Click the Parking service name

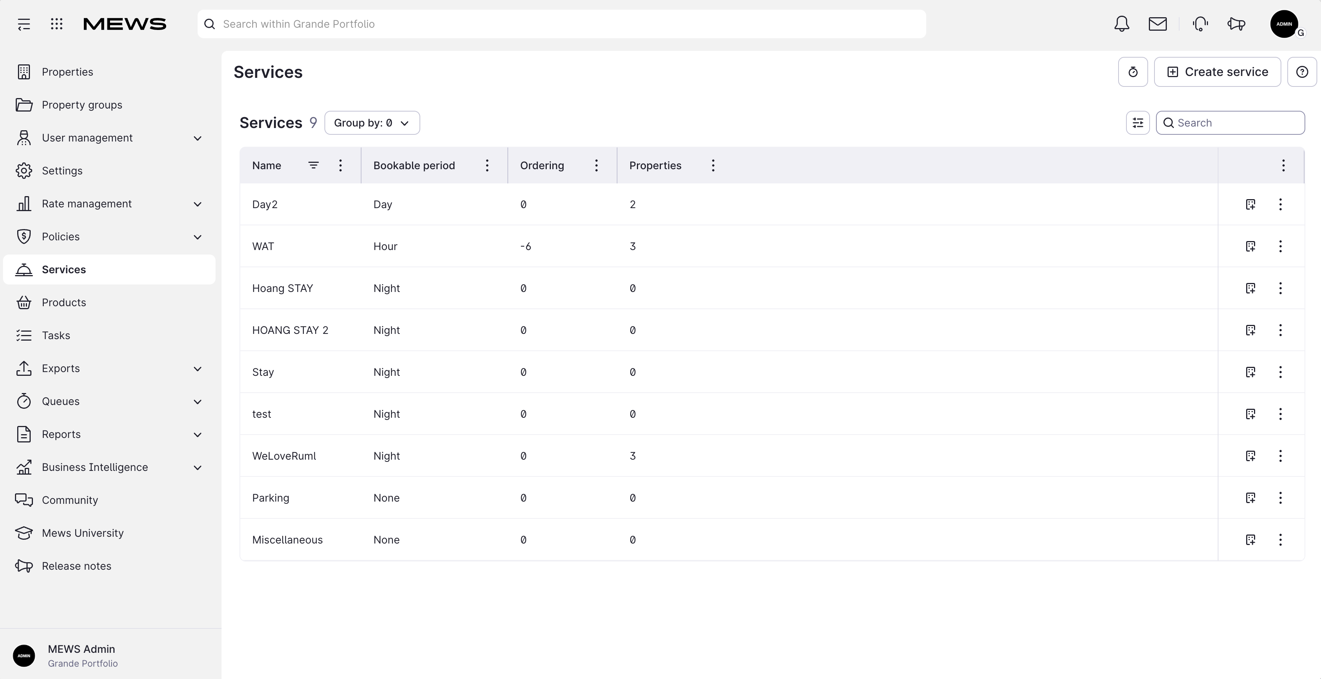[x=270, y=498]
